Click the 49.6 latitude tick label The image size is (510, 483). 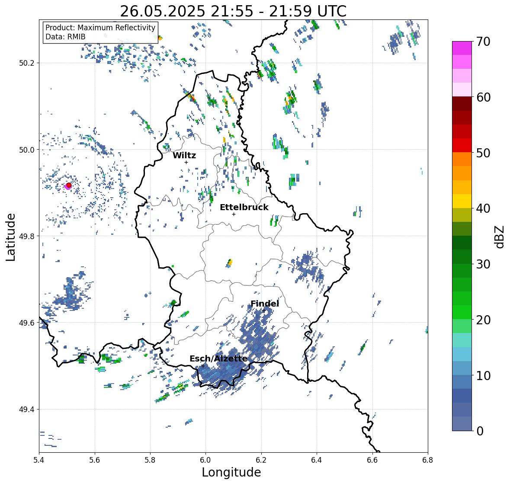tap(27, 323)
